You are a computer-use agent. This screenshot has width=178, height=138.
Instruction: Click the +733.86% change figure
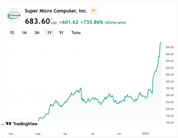click(92, 22)
